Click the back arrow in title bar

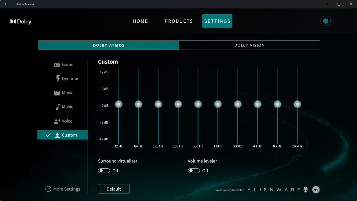(x=6, y=4)
